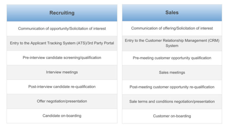Screen dimensions: 228x128
Task: Select the 'Customer on-boarding' row
Action: (x=172, y=116)
